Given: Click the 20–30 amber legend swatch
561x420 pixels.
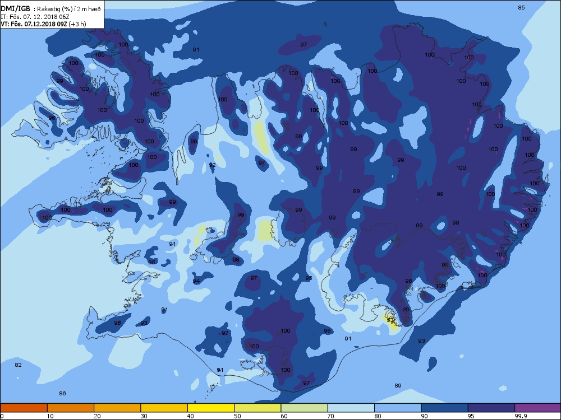Looking at the screenshot, I should coord(117,408).
